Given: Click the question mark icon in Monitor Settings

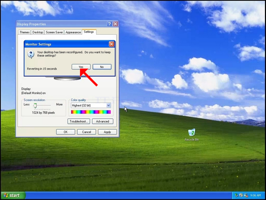Looking at the screenshot, I should coord(31,54).
